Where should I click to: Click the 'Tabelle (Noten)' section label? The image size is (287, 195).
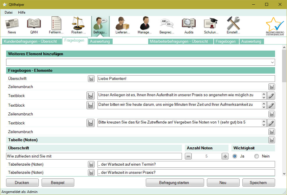click(x=23, y=140)
